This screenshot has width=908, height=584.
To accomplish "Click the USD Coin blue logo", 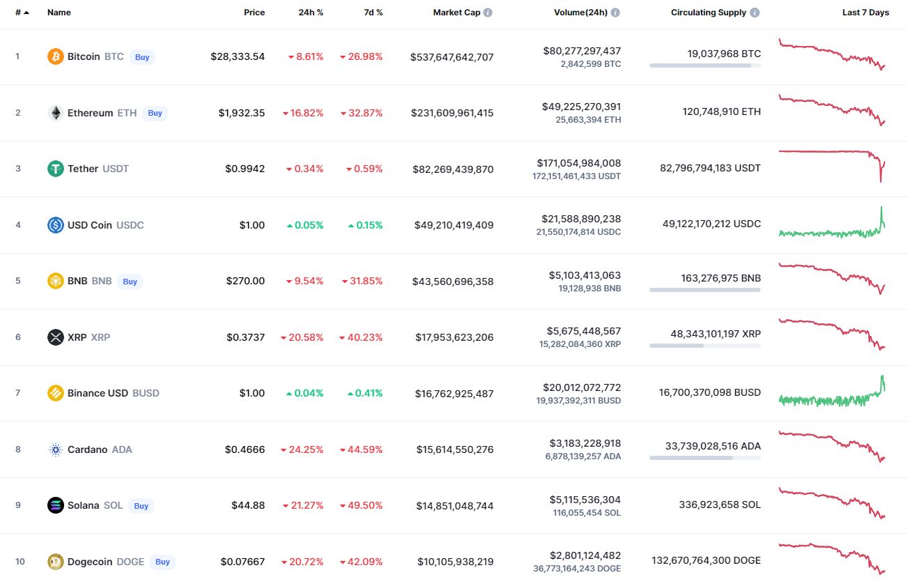I will 56,225.
